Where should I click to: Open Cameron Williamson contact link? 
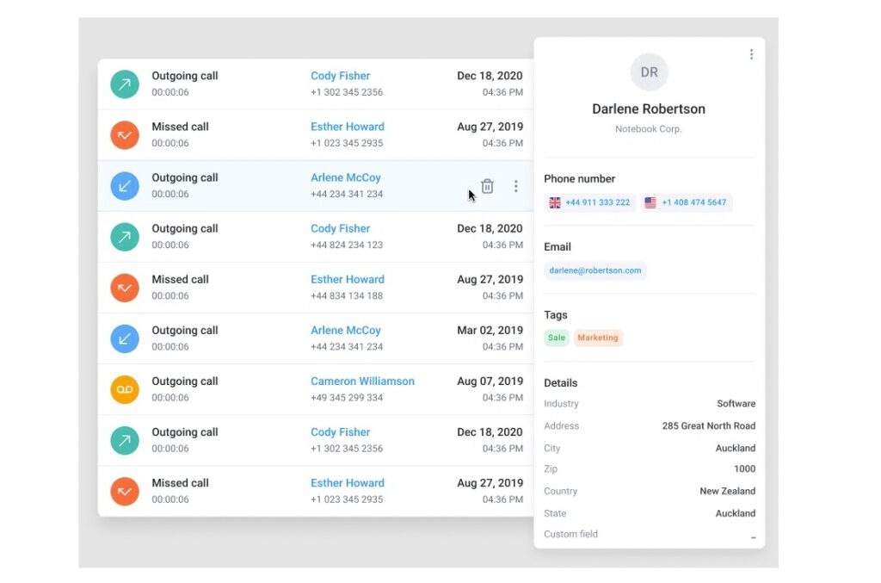[x=362, y=381]
